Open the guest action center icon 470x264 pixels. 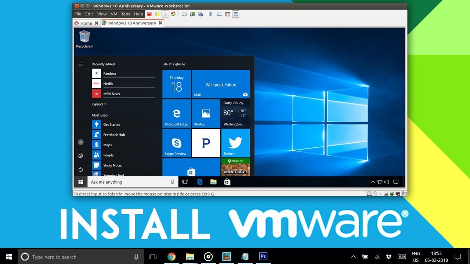[x=396, y=182]
